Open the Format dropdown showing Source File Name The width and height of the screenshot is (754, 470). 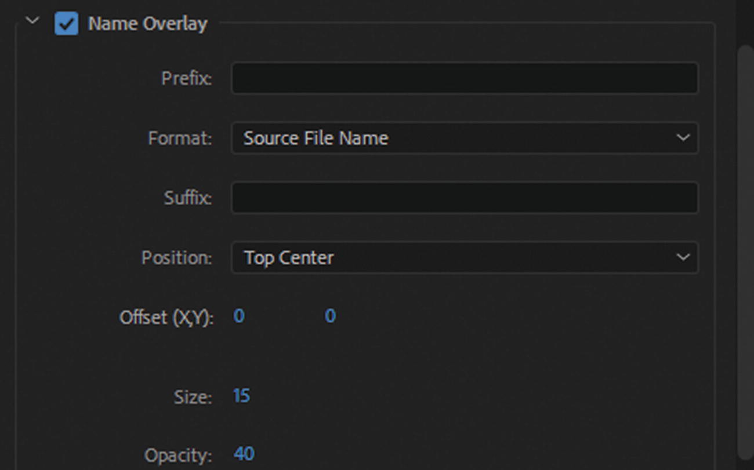point(465,138)
